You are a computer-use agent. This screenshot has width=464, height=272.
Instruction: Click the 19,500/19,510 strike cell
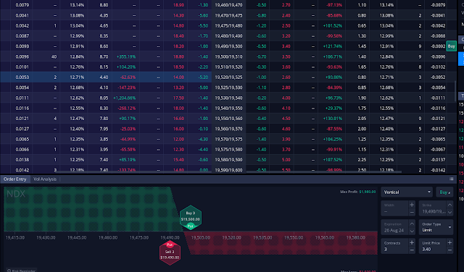(x=228, y=56)
